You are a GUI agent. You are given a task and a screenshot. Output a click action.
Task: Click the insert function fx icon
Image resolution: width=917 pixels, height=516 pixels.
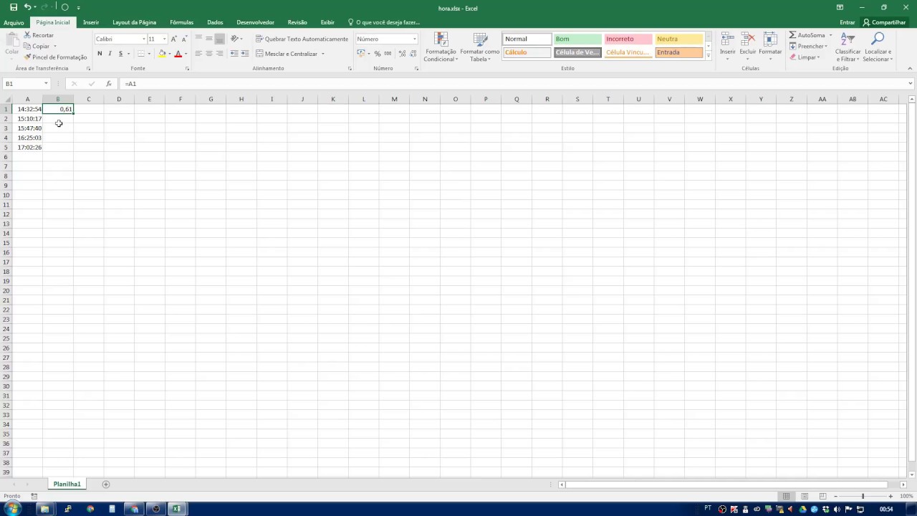pyautogui.click(x=109, y=84)
